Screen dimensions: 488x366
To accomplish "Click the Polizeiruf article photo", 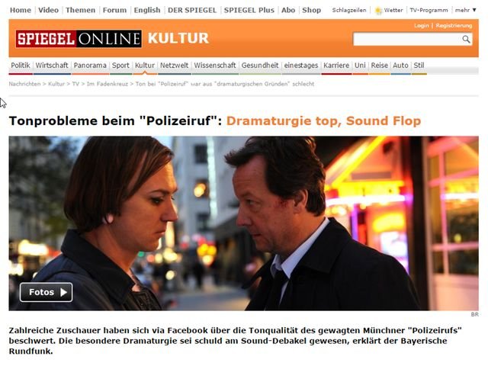I will coord(244,223).
